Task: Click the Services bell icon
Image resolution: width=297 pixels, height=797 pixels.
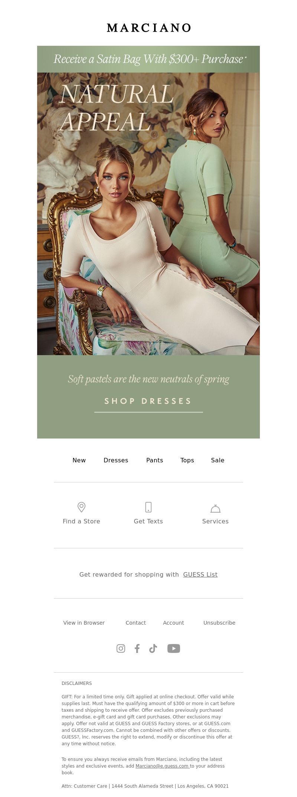Action: 215,508
